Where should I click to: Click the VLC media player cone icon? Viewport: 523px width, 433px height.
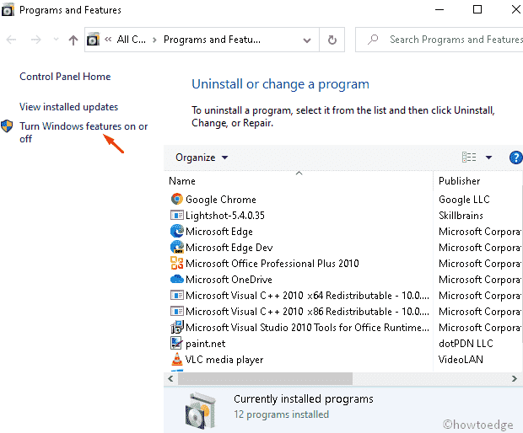(x=177, y=359)
